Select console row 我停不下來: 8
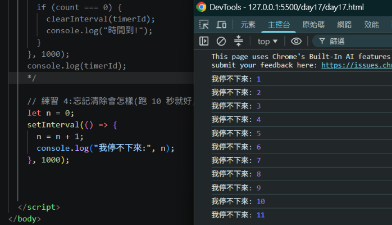Screen dimensions: 392x225 pos(302,174)
